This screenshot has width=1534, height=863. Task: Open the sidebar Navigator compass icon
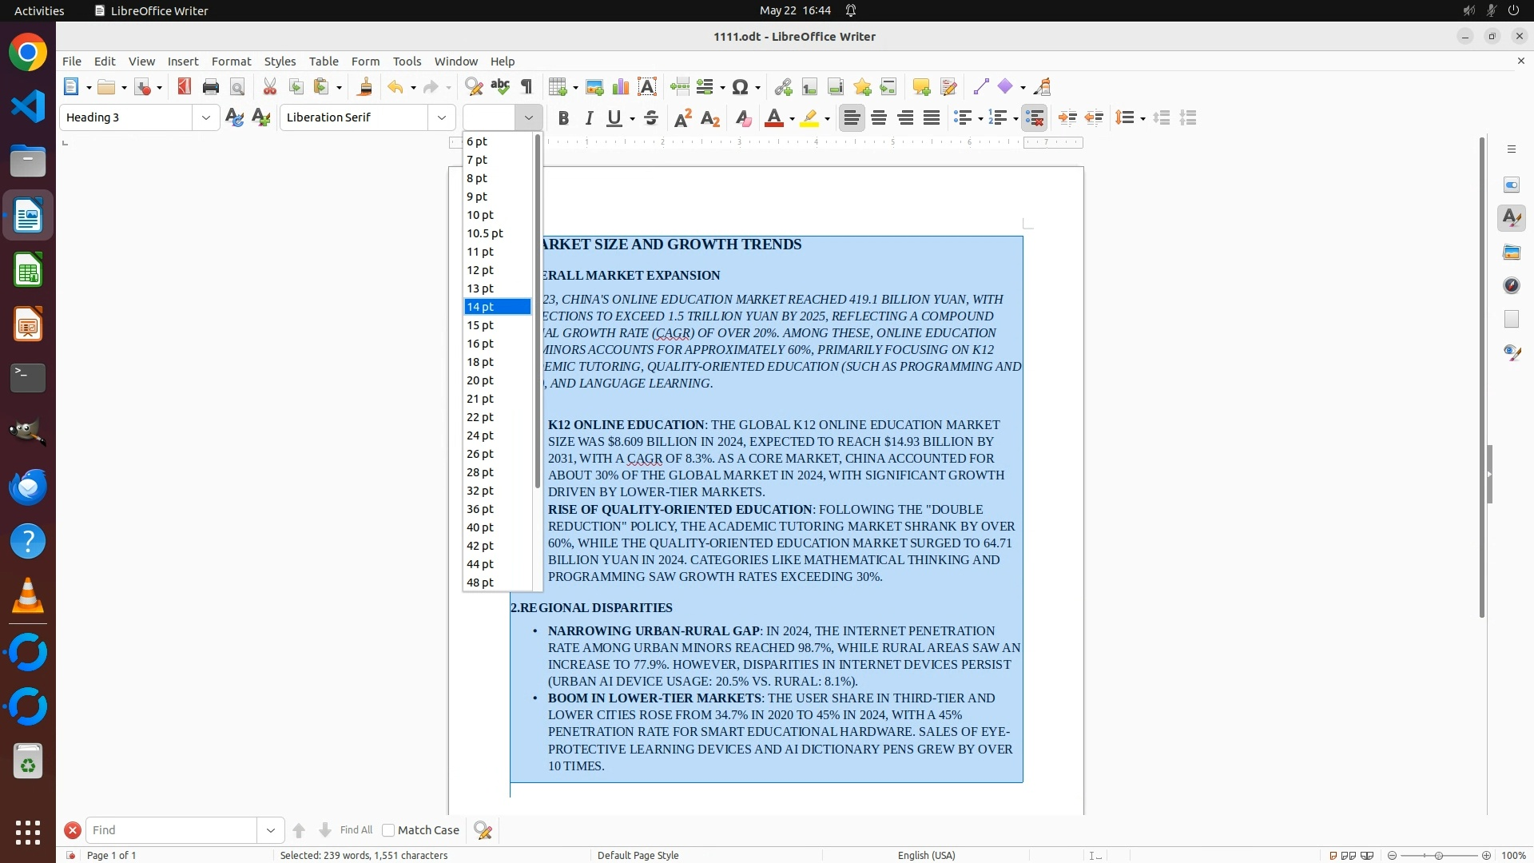1511,286
